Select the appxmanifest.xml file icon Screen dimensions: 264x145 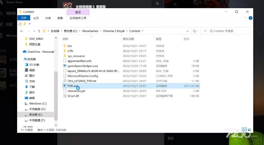65,61
